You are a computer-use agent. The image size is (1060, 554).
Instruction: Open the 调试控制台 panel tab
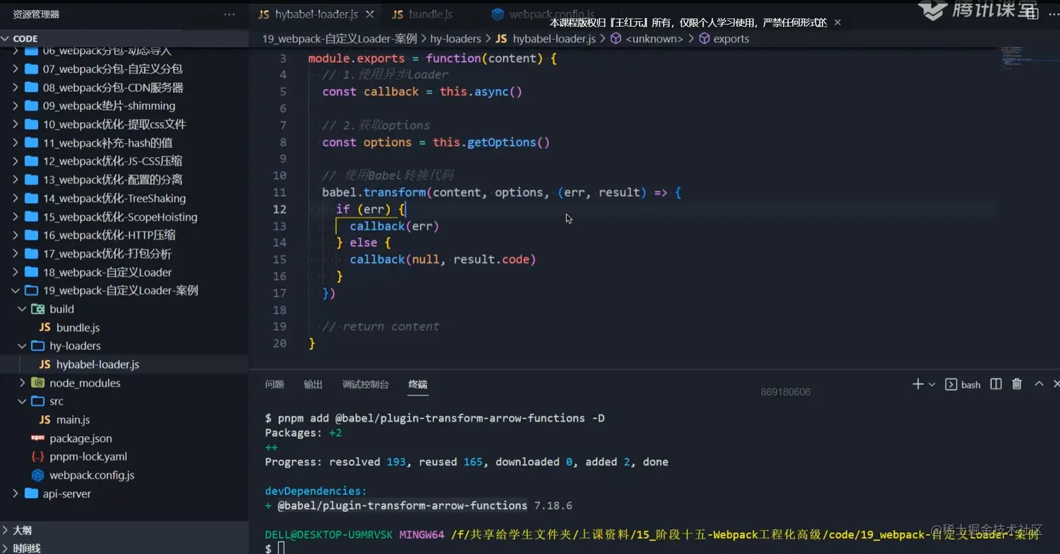[x=365, y=384]
